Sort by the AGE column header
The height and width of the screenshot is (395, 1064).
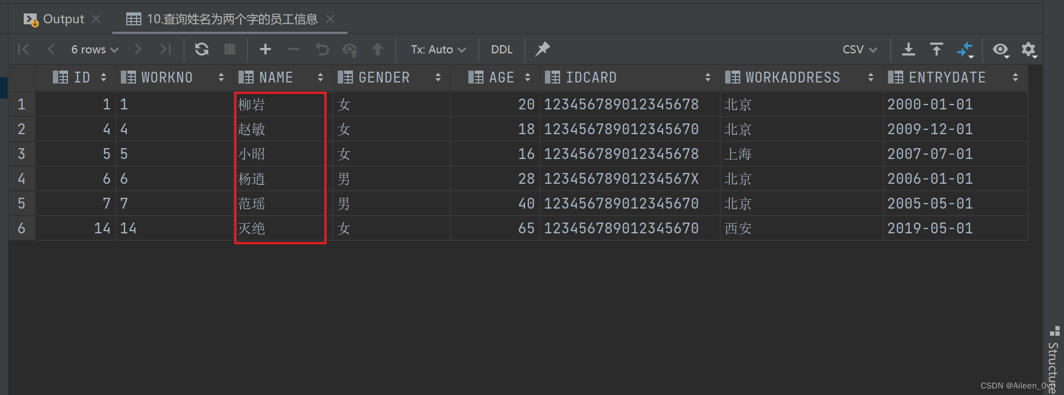pyautogui.click(x=495, y=78)
